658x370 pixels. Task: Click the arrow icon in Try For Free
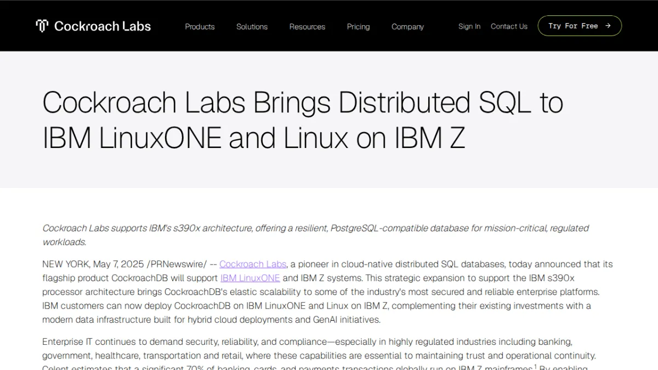pos(608,26)
